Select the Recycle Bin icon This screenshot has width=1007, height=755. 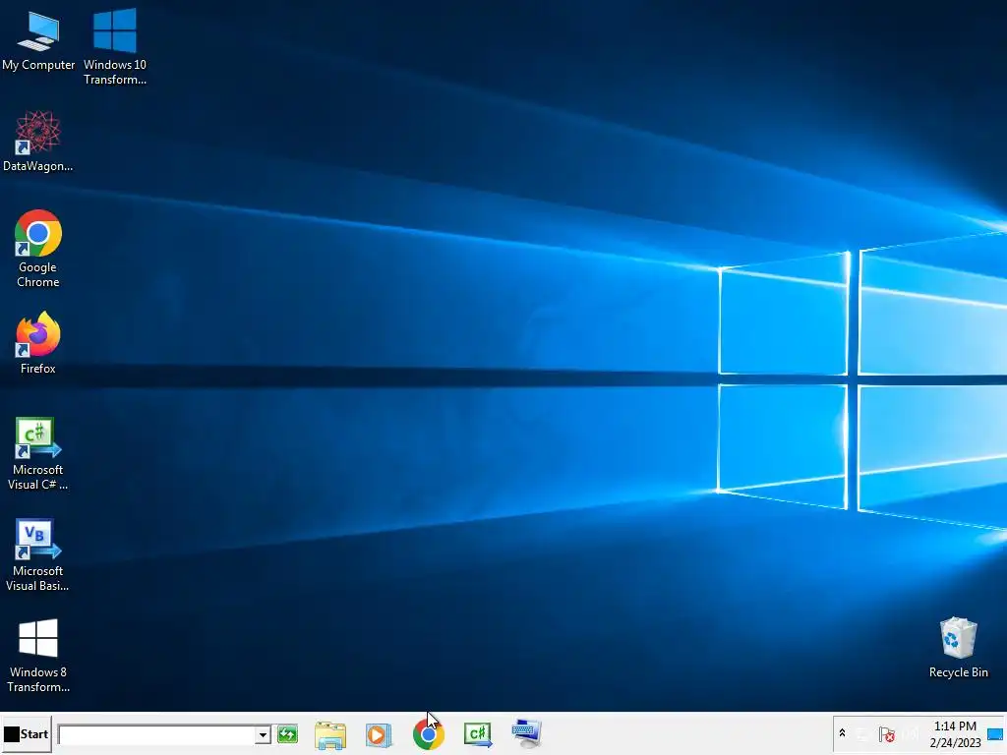pos(958,648)
